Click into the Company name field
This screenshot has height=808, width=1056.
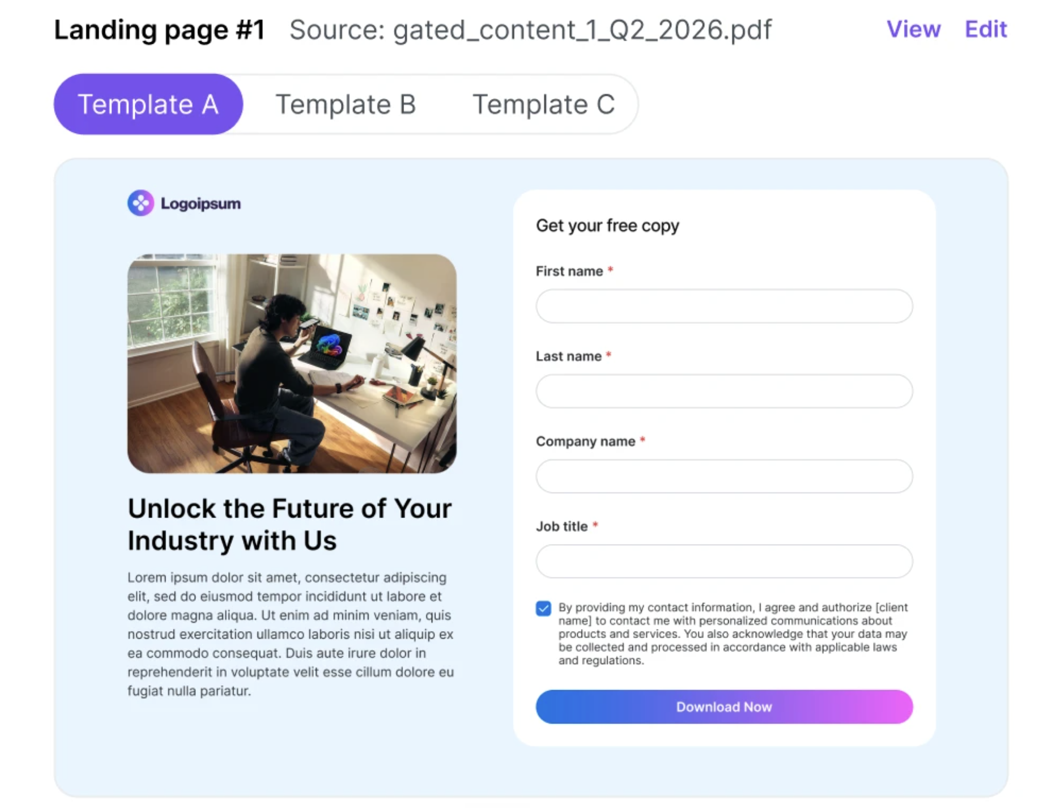[x=724, y=476]
